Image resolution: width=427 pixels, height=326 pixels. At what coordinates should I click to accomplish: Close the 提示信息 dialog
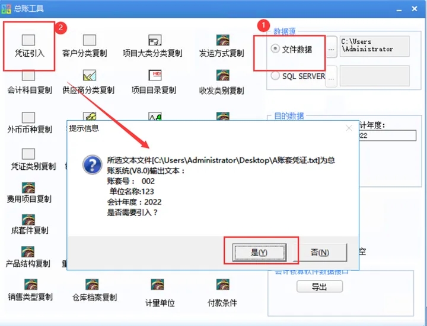[349, 128]
